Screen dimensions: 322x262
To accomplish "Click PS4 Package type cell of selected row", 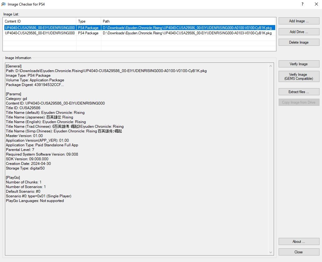I will (88, 28).
